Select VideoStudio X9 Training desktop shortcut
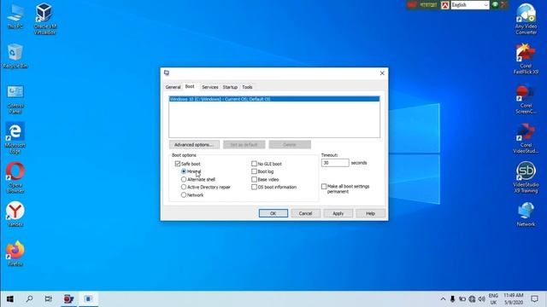The width and height of the screenshot is (547, 307). click(x=526, y=177)
